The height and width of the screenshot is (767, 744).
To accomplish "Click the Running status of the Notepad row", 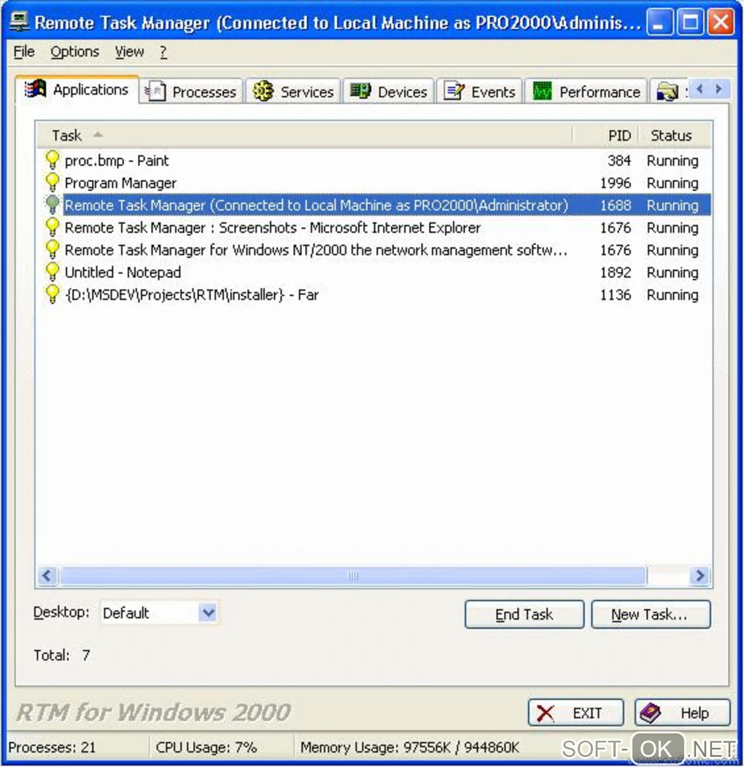I will 672,273.
